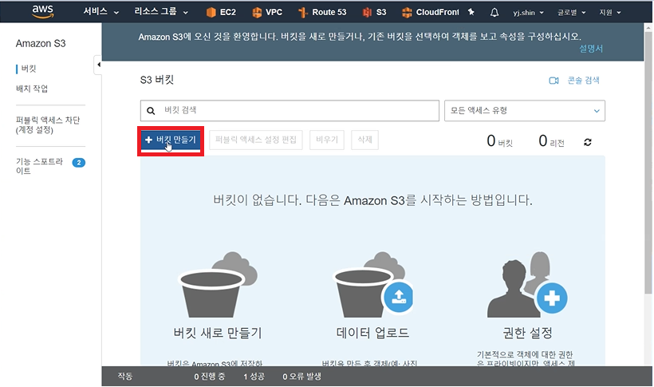Collapse the sidebar with the arrow handle

(98, 65)
